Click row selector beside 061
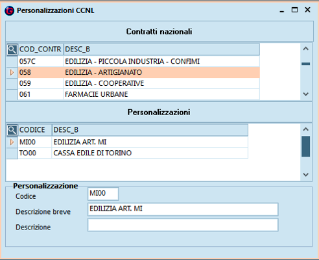The image size is (319, 260). pos(12,94)
